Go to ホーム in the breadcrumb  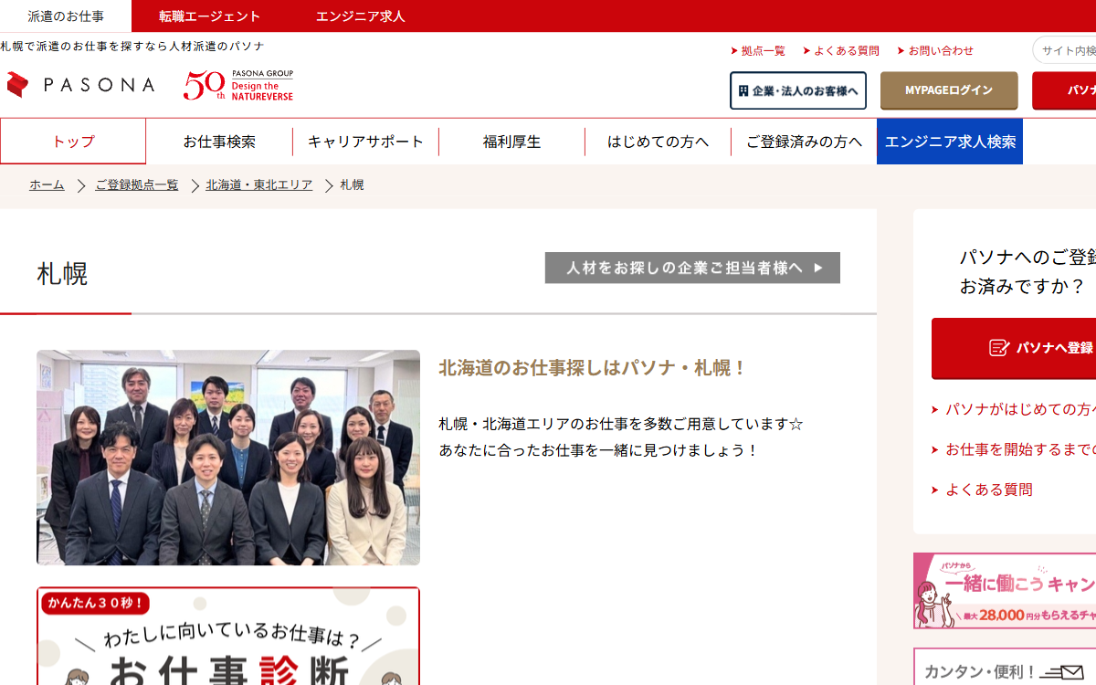(x=47, y=185)
